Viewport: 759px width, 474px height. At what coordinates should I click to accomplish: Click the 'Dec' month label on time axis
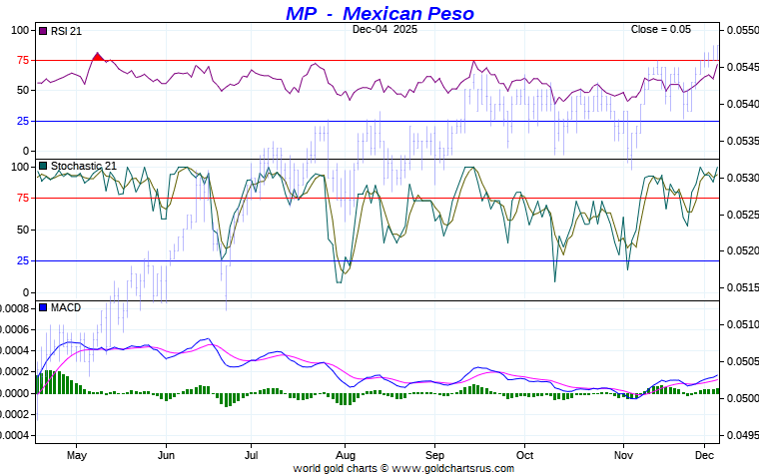click(x=704, y=455)
